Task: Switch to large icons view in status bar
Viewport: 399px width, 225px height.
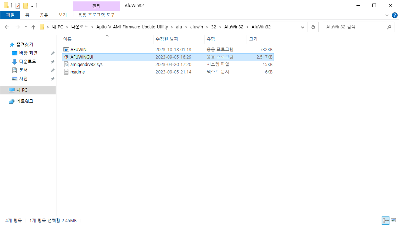Action: pos(393,220)
